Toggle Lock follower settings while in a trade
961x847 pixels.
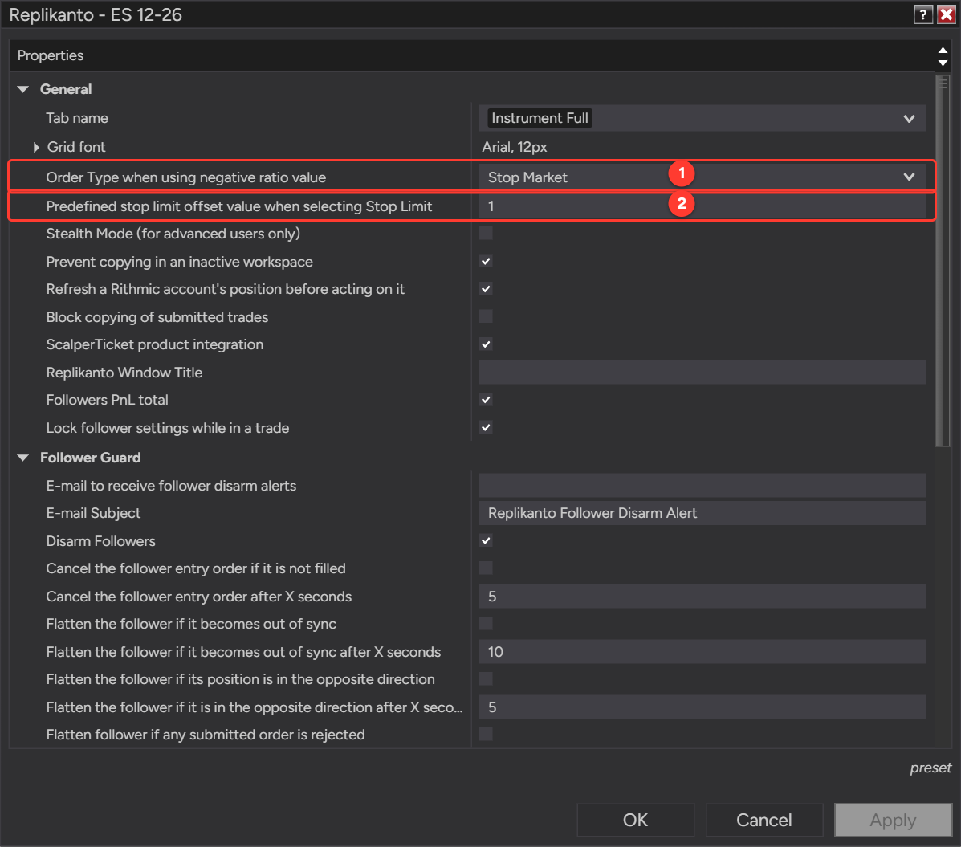pyautogui.click(x=486, y=428)
